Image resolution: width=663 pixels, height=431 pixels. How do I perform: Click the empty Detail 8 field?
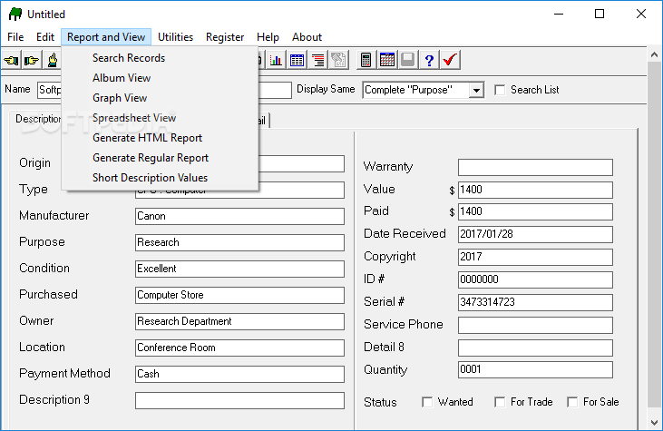pos(535,348)
